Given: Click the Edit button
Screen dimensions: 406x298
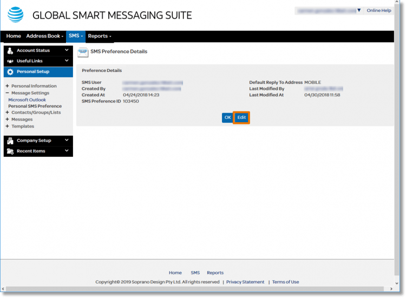Looking at the screenshot, I should point(241,118).
